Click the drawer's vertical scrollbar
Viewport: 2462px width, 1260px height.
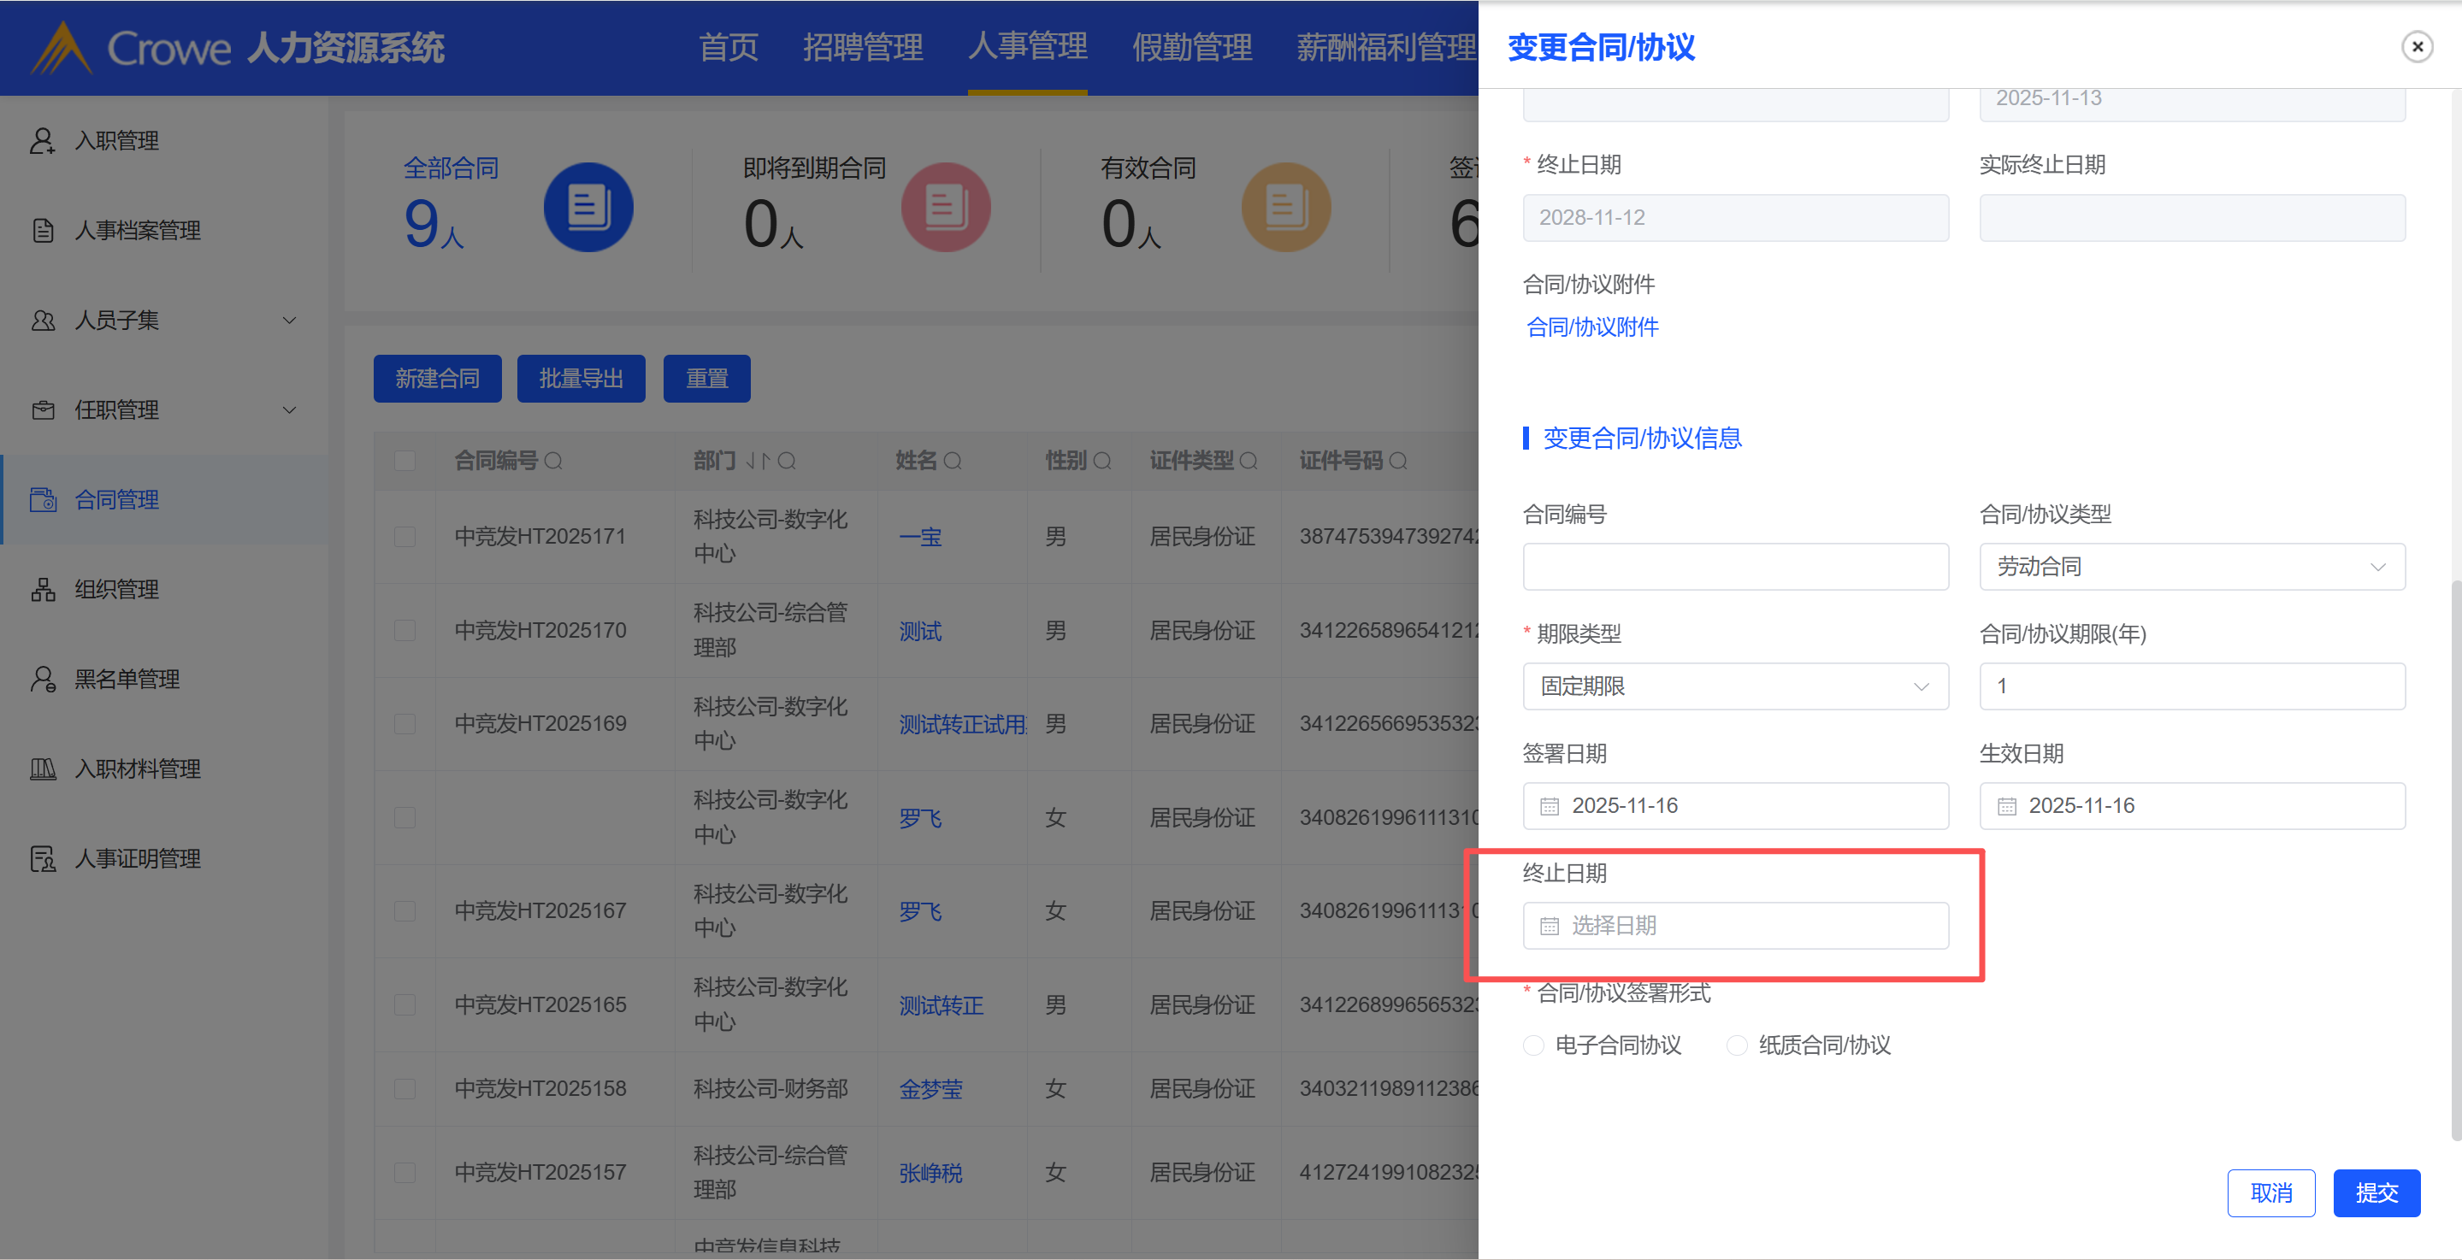tap(2454, 860)
